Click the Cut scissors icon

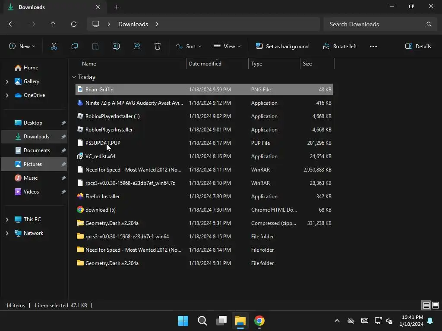[54, 47]
